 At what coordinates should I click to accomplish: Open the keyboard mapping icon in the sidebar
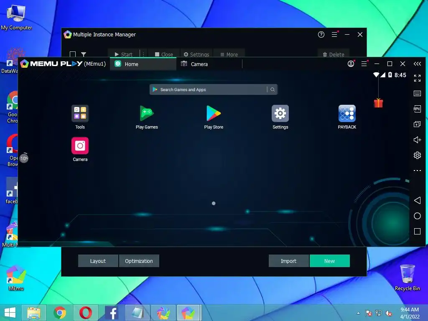(x=417, y=93)
